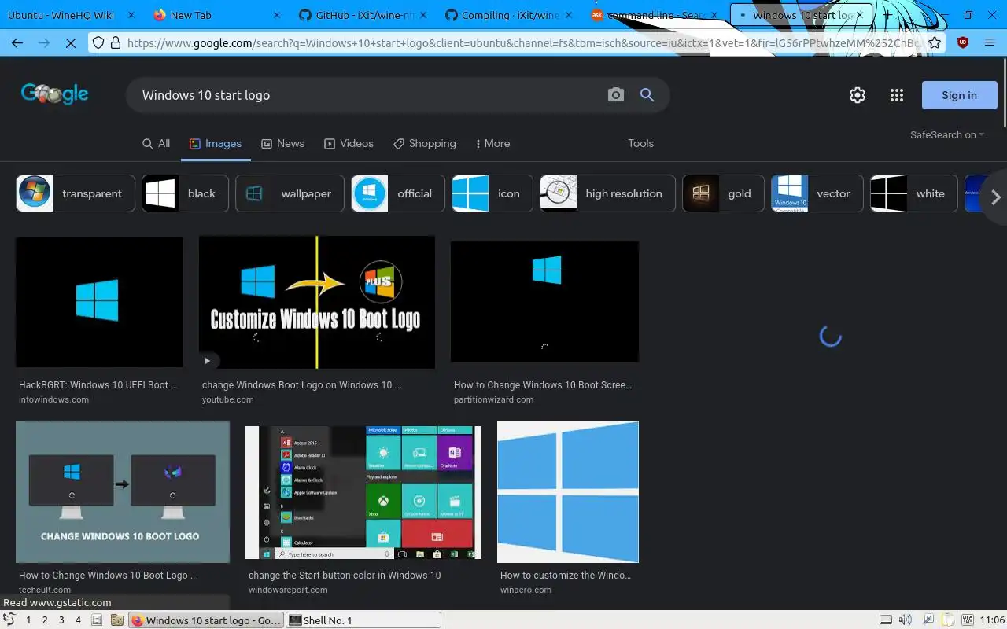Screen dimensions: 1007x629
Task: Open the Tools filter options
Action: point(640,143)
